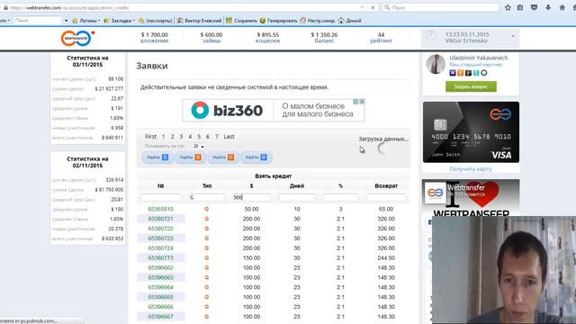Open request number 65380724
576x324 pixels.
click(x=160, y=248)
